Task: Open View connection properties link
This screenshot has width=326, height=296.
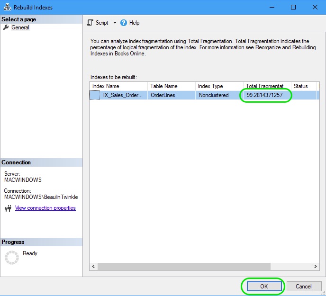Action: [x=45, y=208]
